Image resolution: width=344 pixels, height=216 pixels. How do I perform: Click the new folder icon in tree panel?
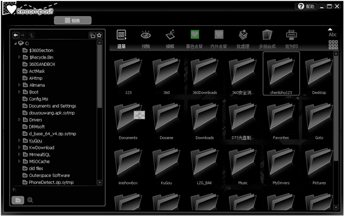(x=92, y=36)
